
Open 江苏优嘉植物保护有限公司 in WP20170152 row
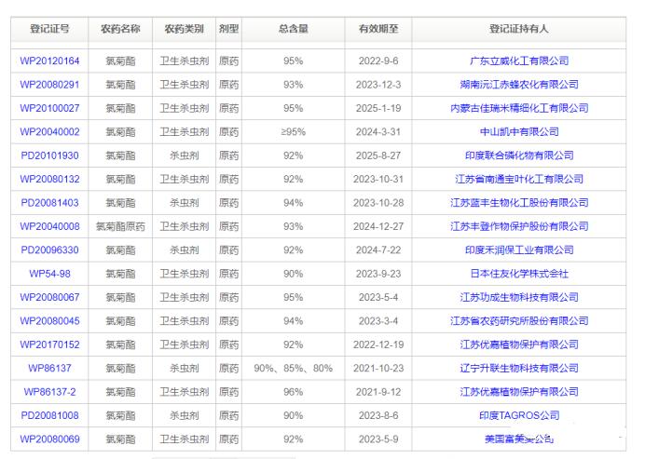pos(519,344)
